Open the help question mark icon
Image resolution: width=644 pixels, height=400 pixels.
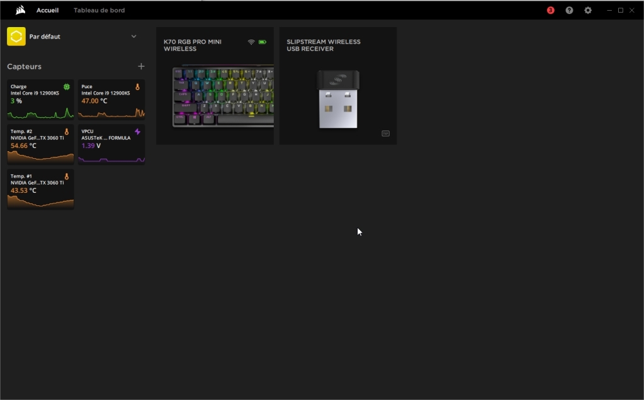(569, 10)
